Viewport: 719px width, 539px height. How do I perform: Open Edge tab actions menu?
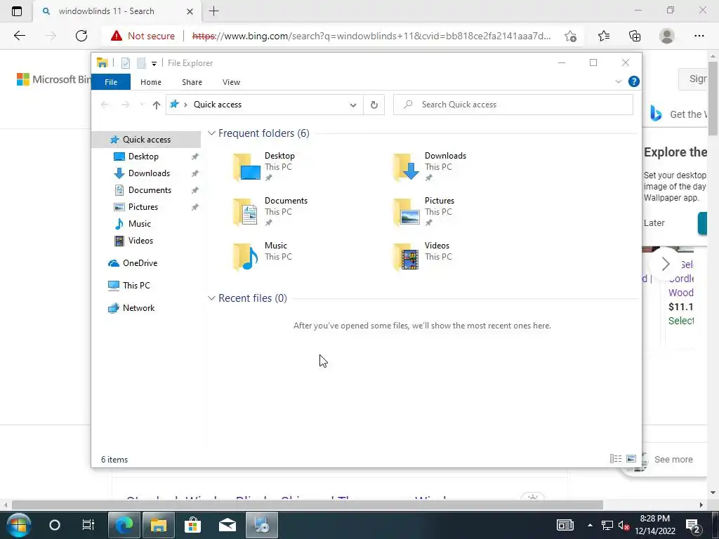[17, 11]
